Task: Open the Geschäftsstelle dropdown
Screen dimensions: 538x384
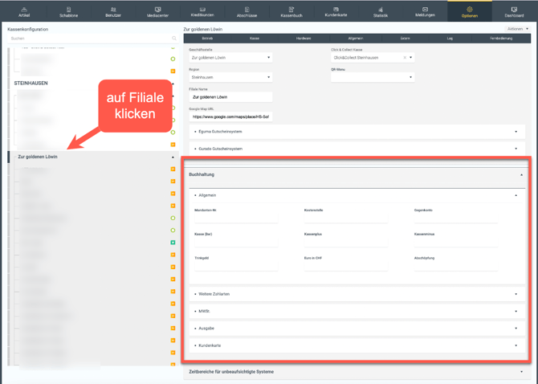Action: pyautogui.click(x=230, y=58)
